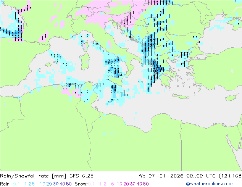Pick the rain legend 30 color value

pyautogui.click(x=56, y=184)
